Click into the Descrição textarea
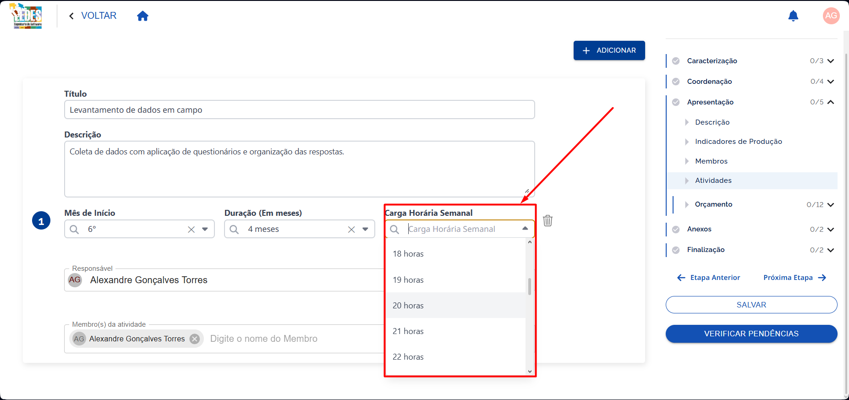The height and width of the screenshot is (400, 849). (300, 169)
